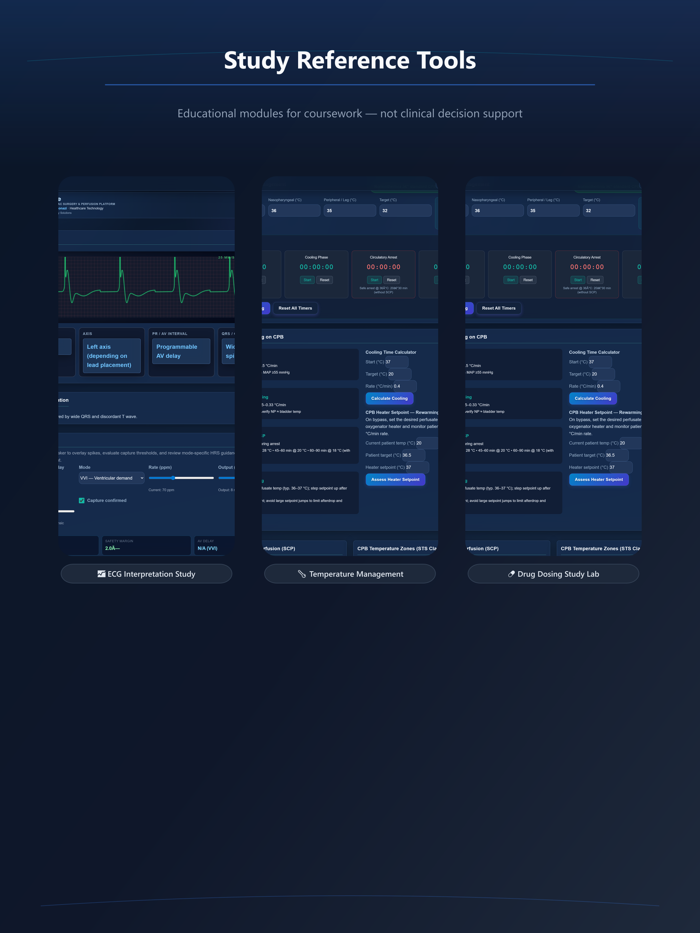
Task: Reset Circulatory Arrest timer in Drug Dosing card
Action: click(x=595, y=280)
